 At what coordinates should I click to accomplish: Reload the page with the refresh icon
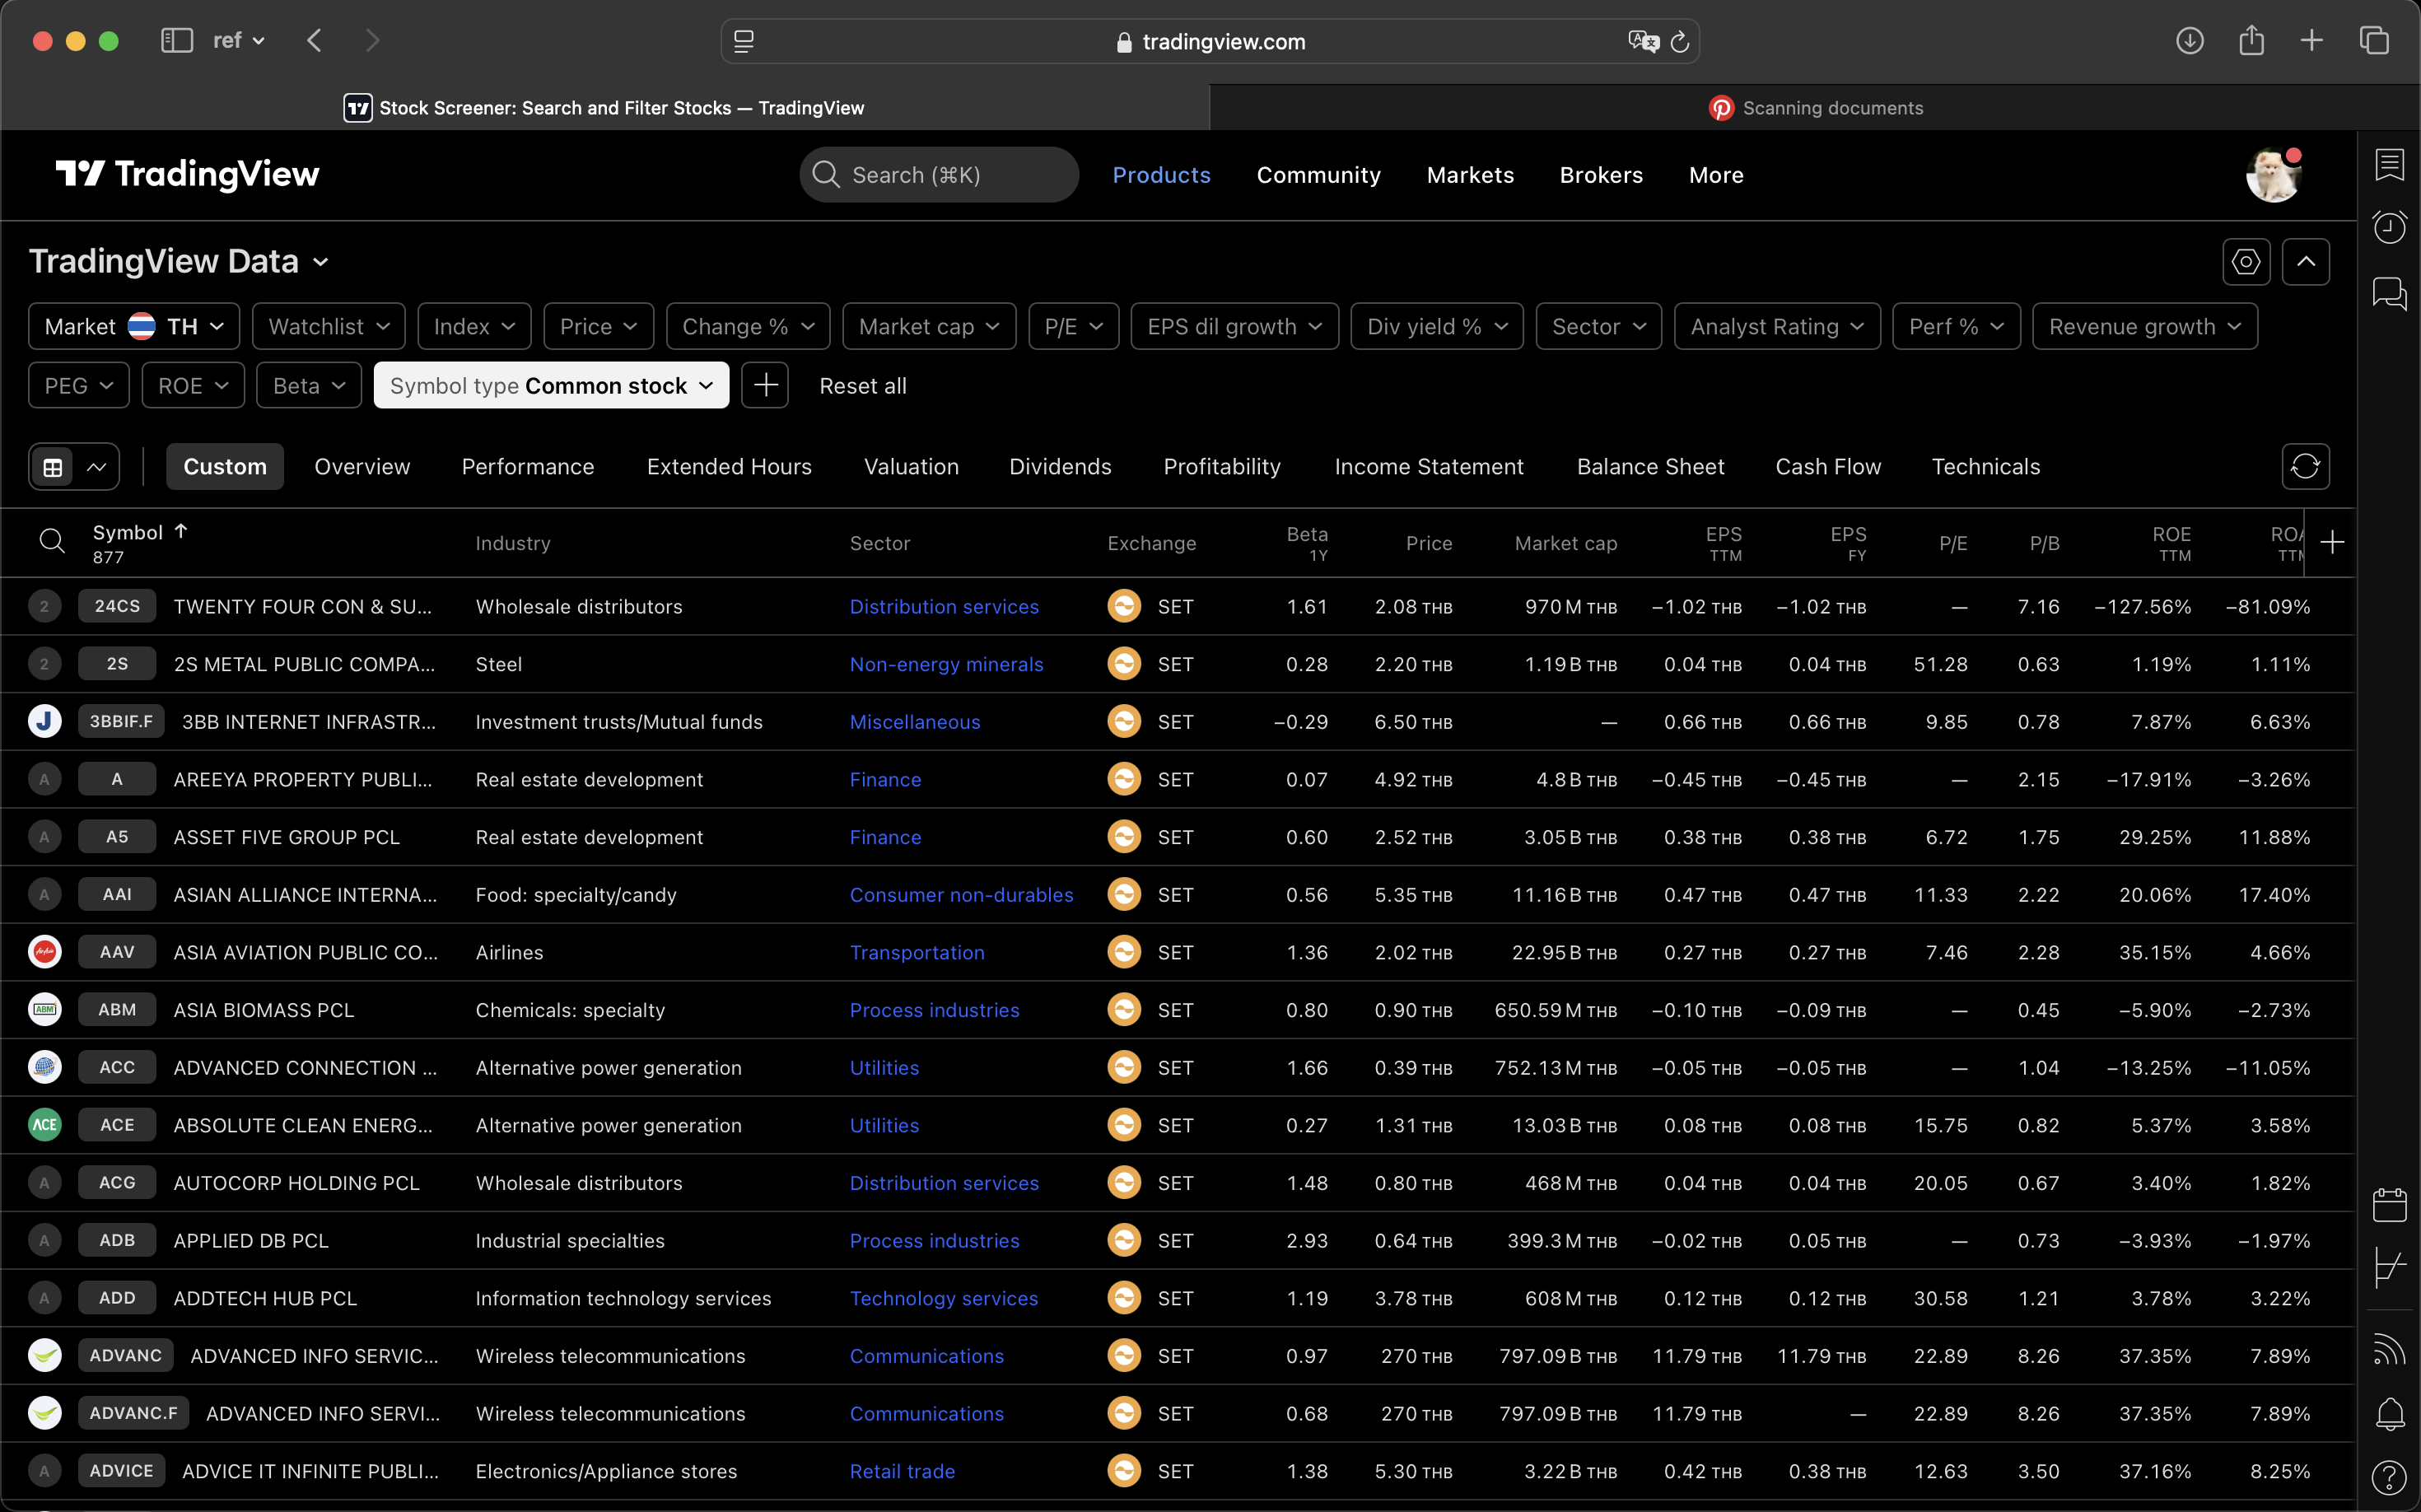1680,42
